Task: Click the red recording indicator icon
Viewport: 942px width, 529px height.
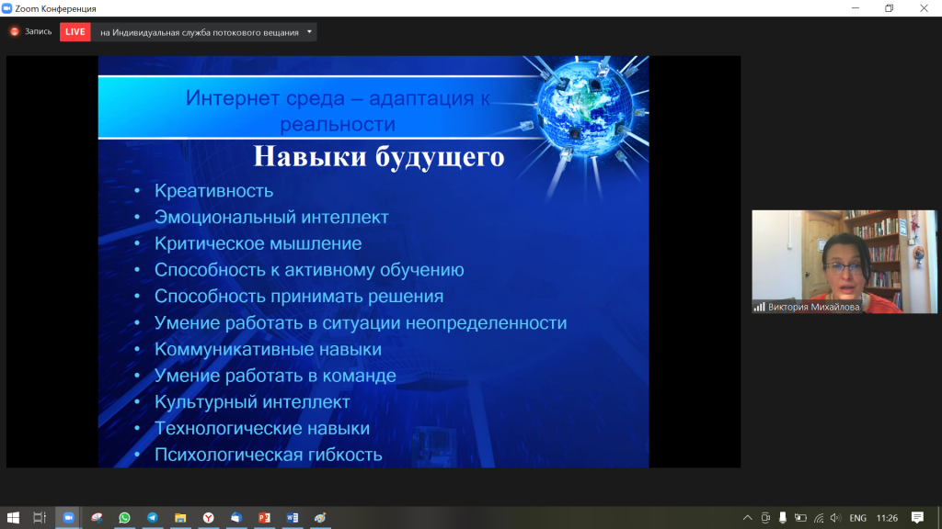Action: 15,32
